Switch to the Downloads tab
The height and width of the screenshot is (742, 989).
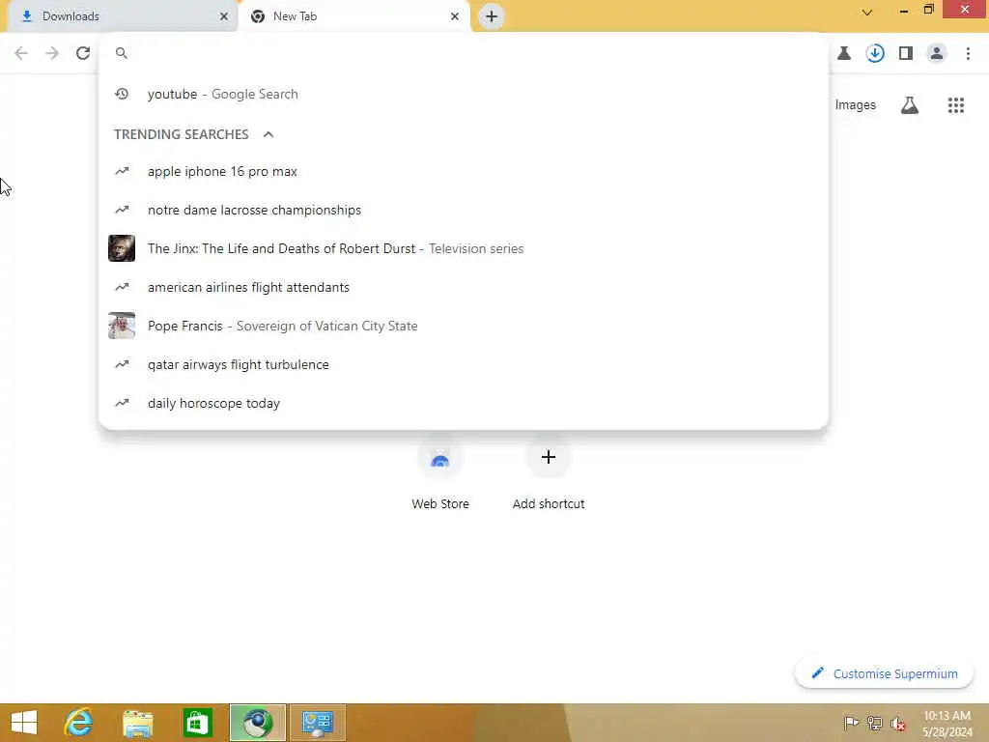tap(122, 16)
